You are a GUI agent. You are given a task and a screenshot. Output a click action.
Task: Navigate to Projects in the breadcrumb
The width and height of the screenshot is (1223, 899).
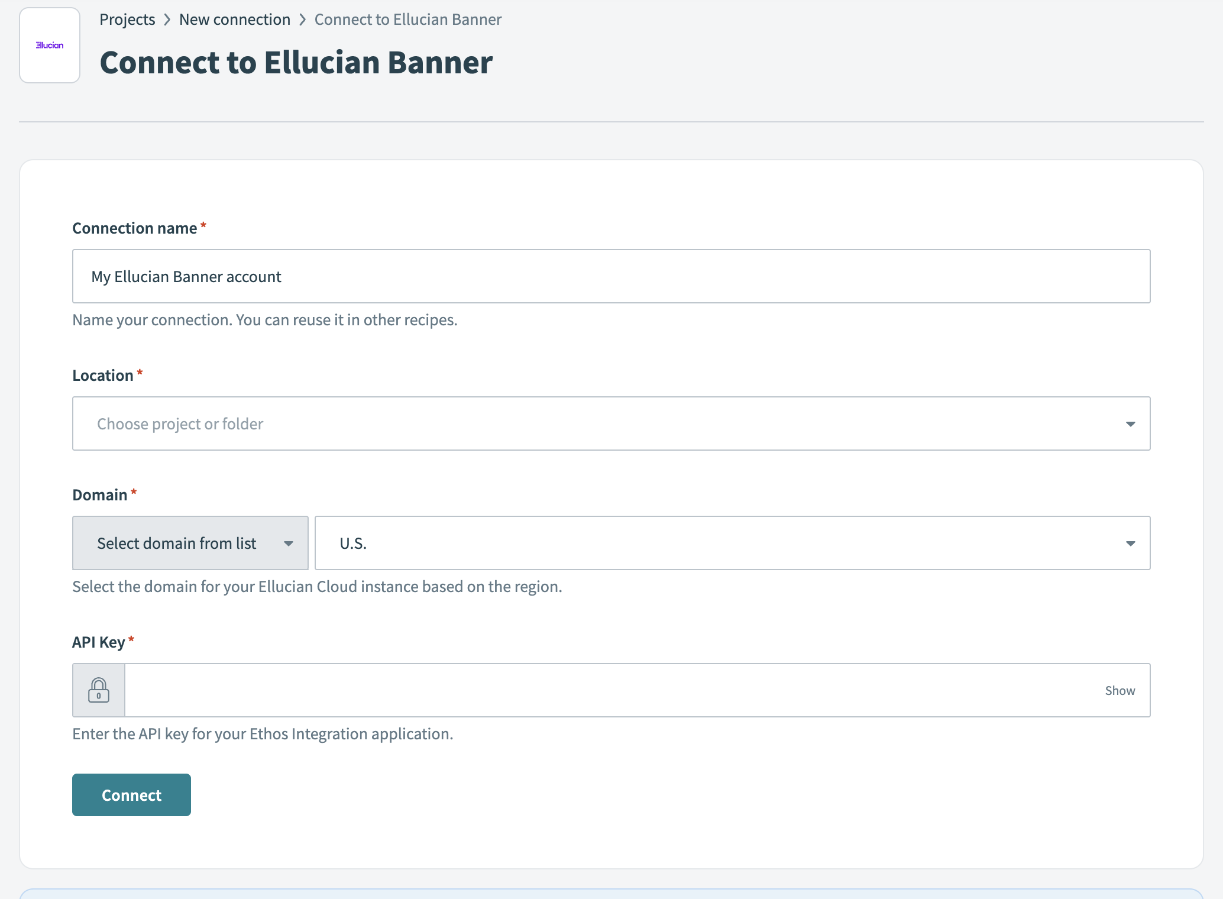(127, 20)
